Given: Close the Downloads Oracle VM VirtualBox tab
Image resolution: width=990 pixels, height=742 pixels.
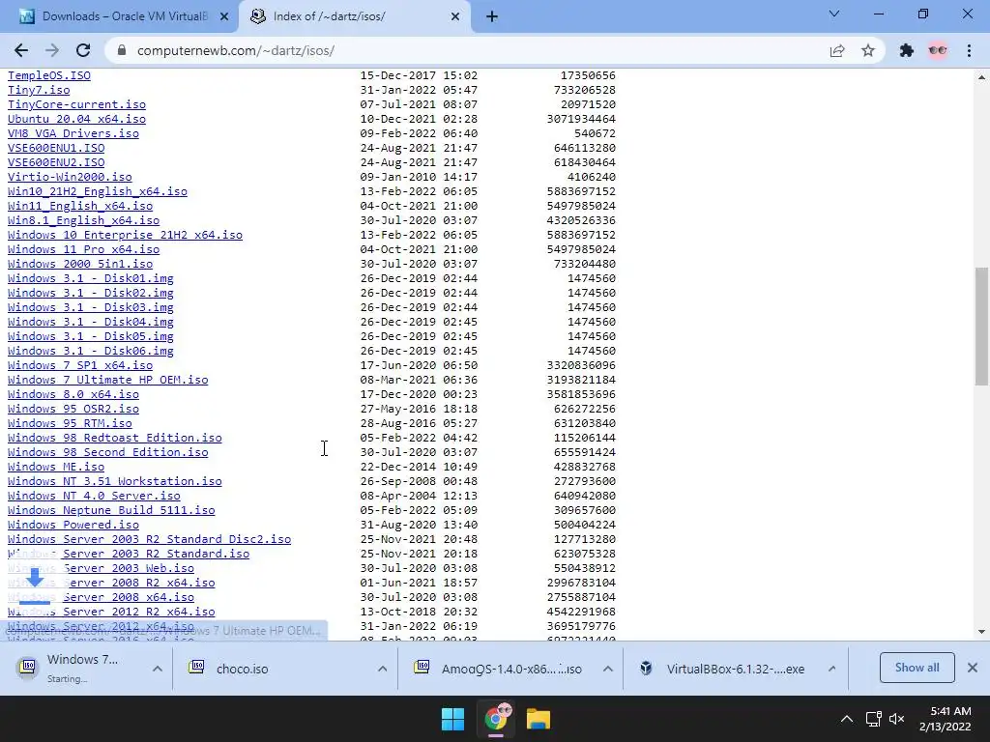Looking at the screenshot, I should [x=224, y=17].
